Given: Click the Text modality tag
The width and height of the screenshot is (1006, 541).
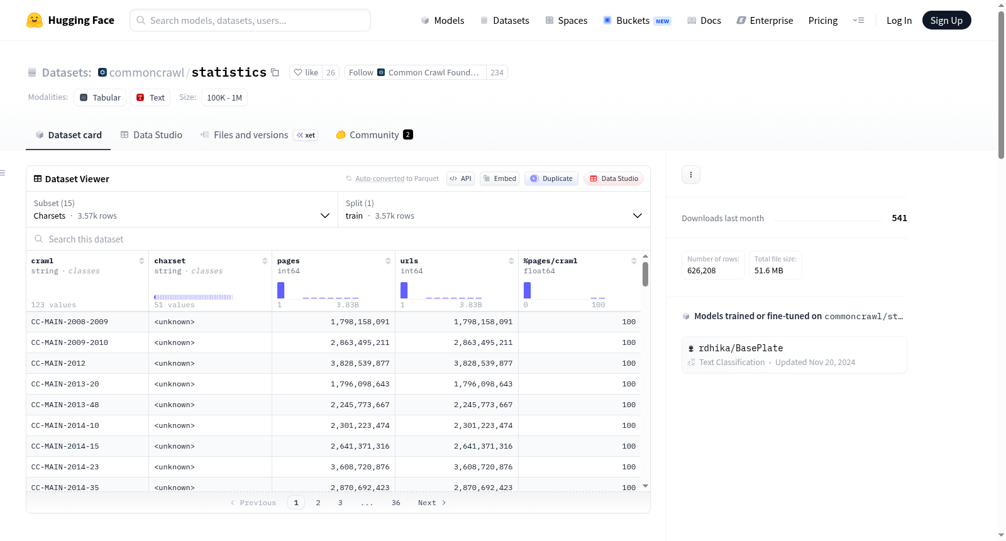Looking at the screenshot, I should (150, 97).
